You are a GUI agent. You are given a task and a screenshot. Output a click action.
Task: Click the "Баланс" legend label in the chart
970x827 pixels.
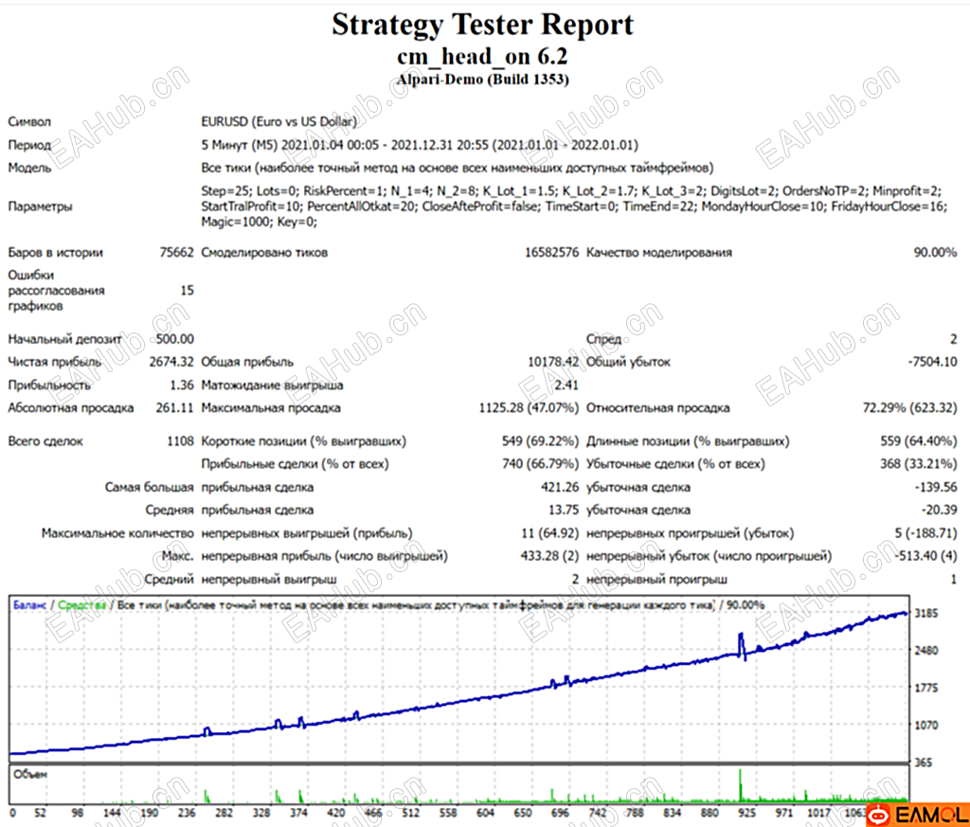pos(29,605)
